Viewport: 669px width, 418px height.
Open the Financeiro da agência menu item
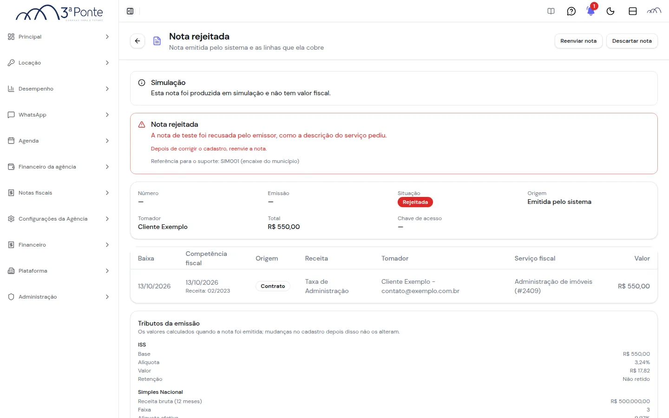[x=59, y=167]
